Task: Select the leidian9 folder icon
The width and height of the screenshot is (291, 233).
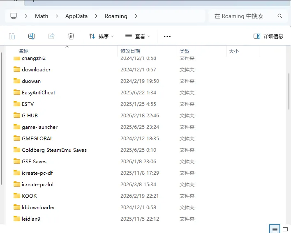Action: click(x=17, y=219)
